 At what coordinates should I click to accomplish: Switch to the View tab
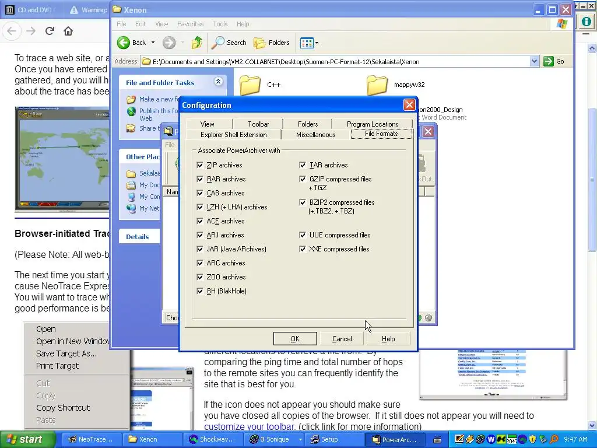[208, 124]
